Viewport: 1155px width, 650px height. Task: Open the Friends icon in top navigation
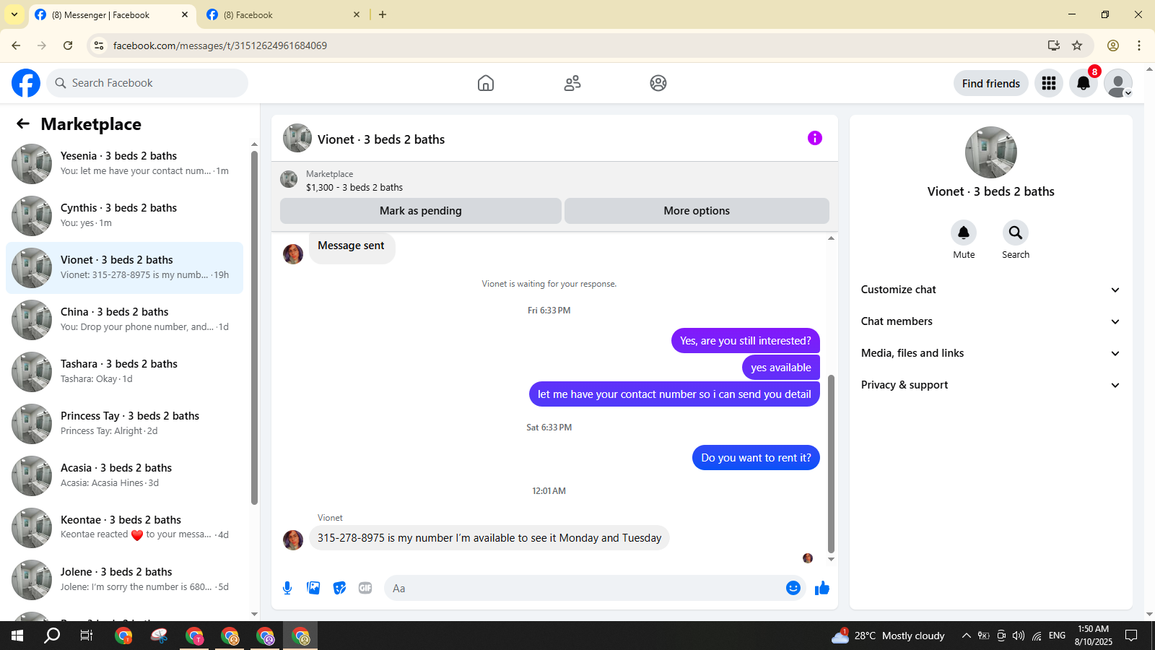click(572, 83)
